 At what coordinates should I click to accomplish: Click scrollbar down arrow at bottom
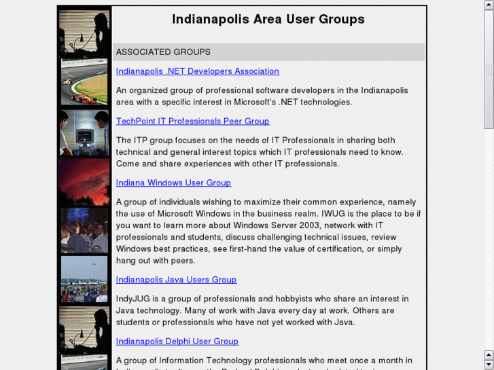pos(489,365)
